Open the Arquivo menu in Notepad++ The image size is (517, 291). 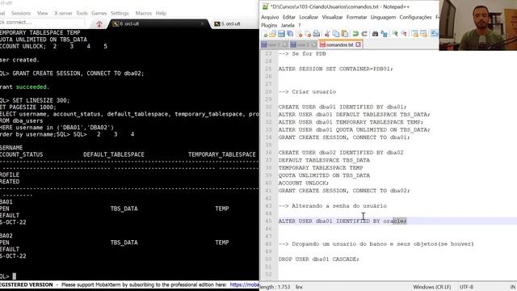[x=270, y=17]
